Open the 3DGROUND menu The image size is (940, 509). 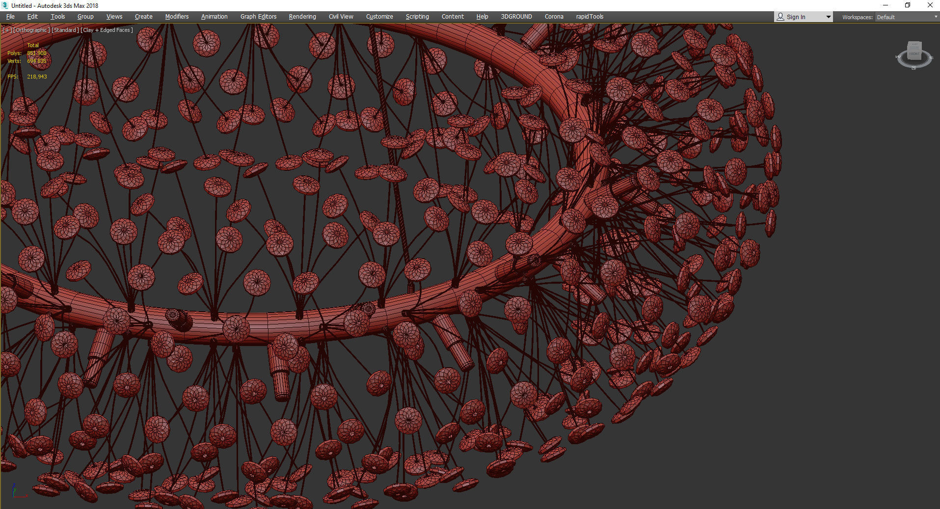point(516,17)
